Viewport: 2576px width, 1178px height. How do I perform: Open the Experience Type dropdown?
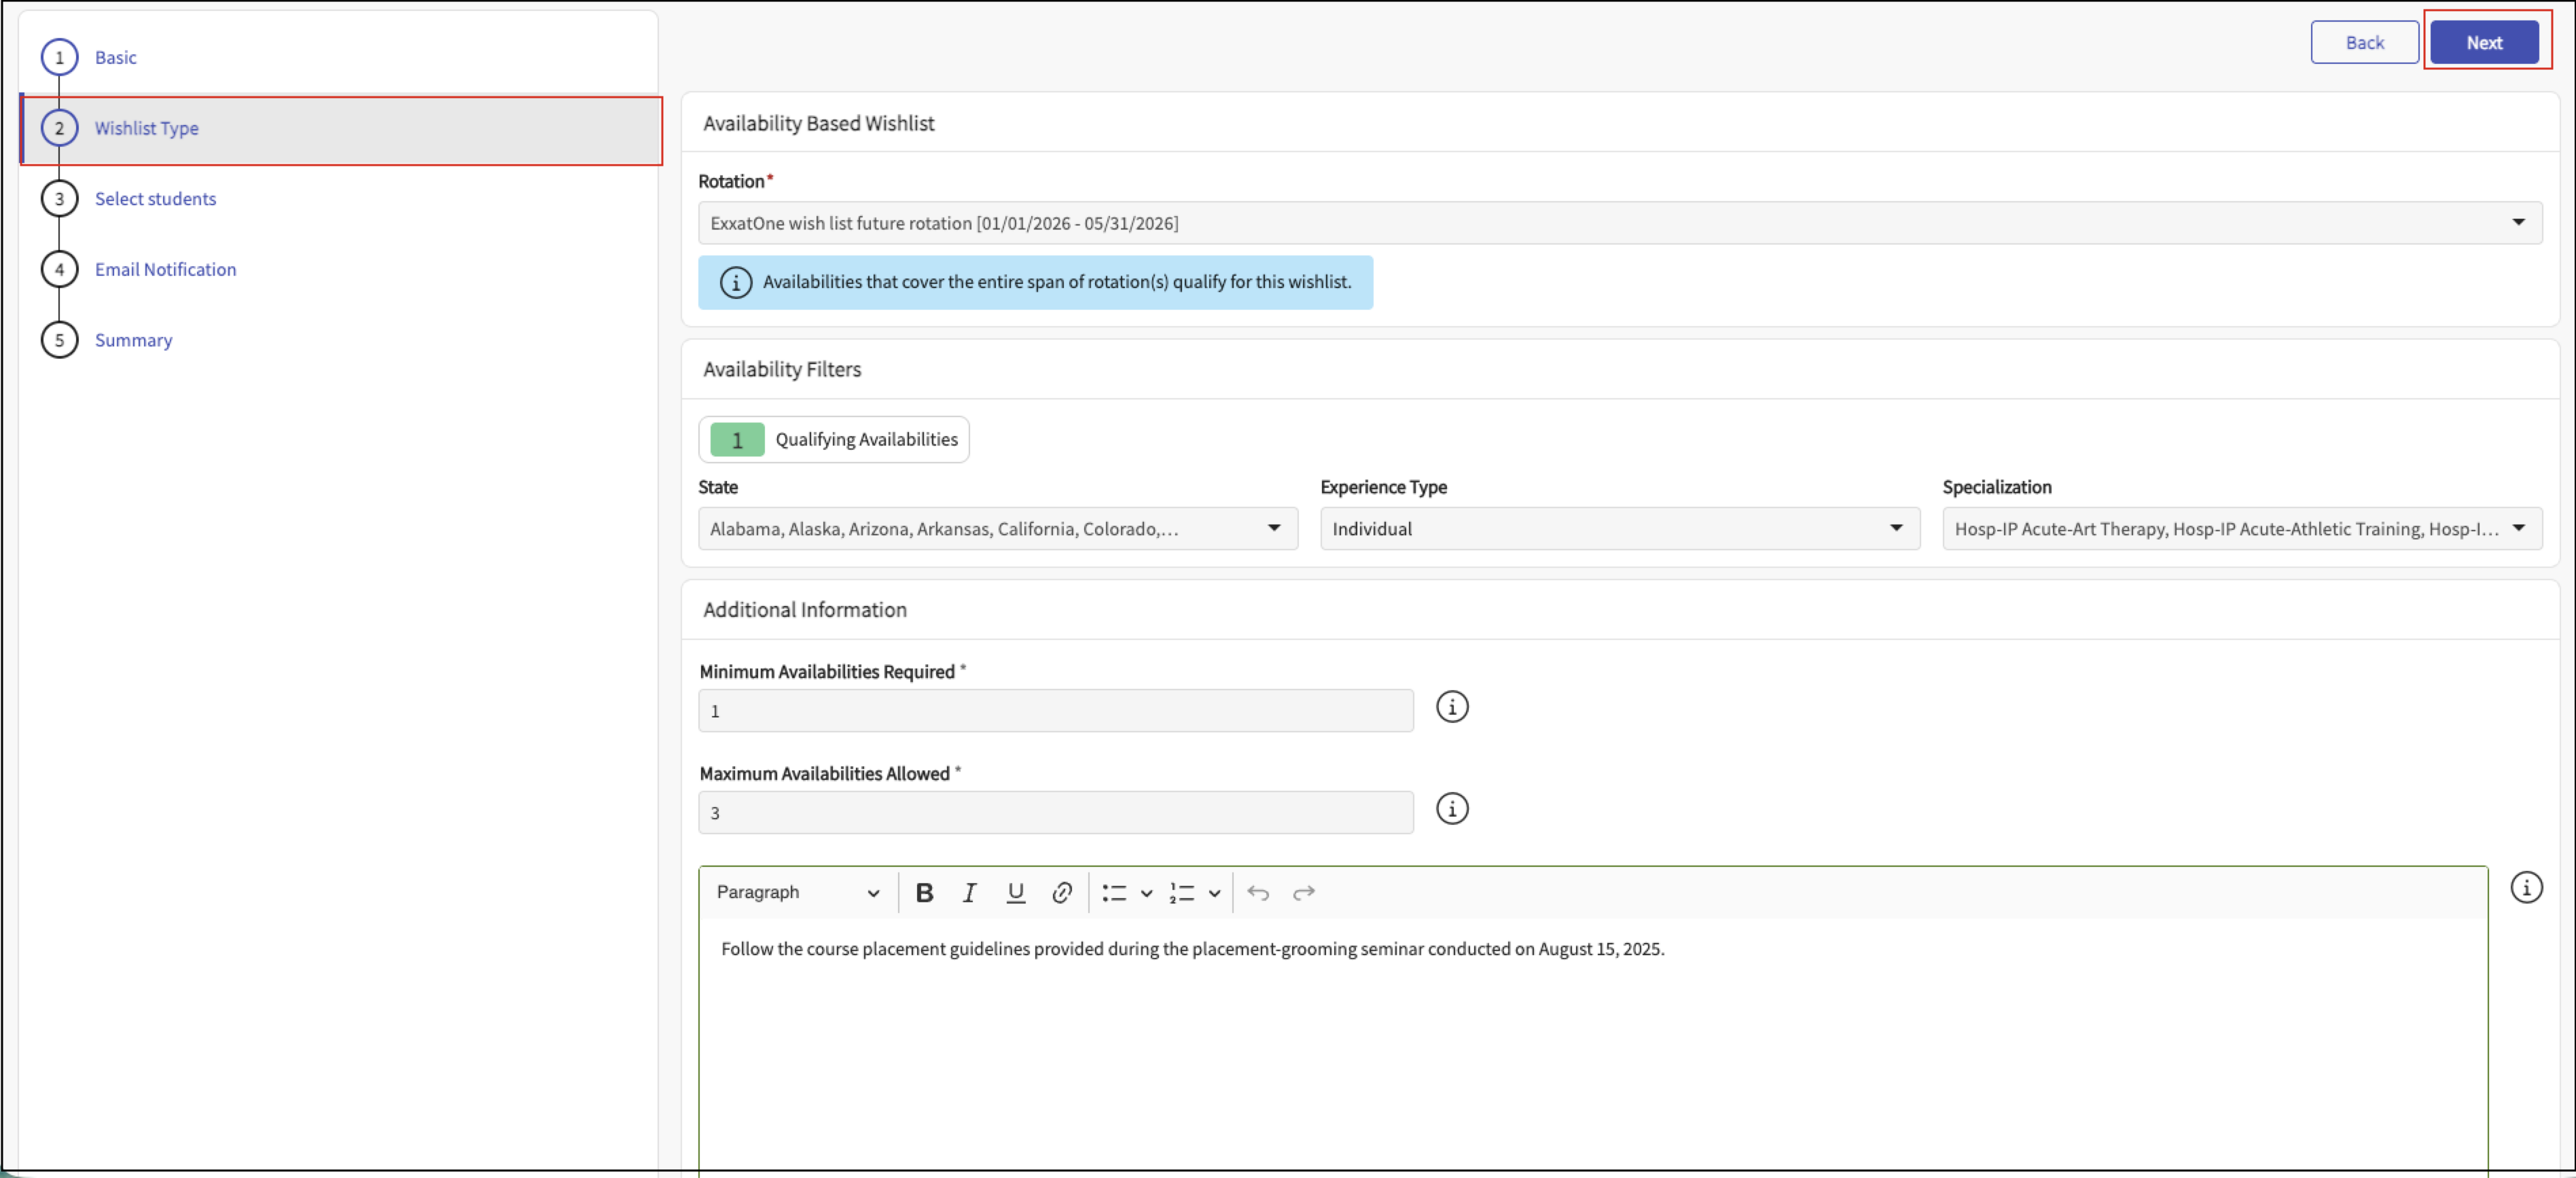1619,528
